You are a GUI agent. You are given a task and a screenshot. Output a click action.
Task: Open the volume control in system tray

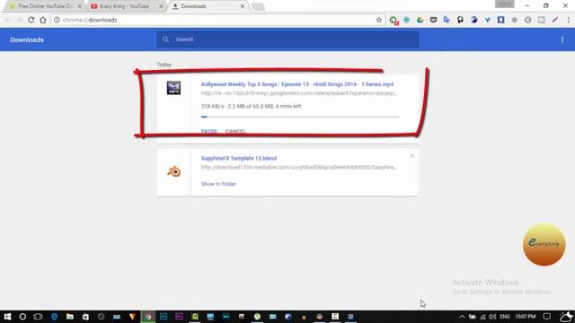coord(492,317)
